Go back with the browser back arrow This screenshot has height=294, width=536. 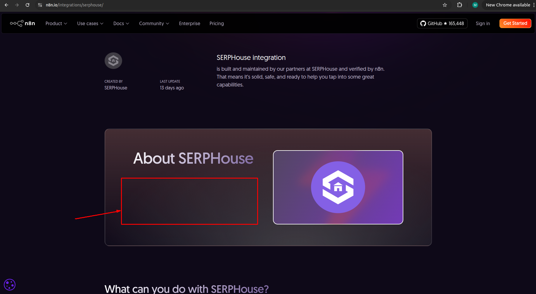6,5
